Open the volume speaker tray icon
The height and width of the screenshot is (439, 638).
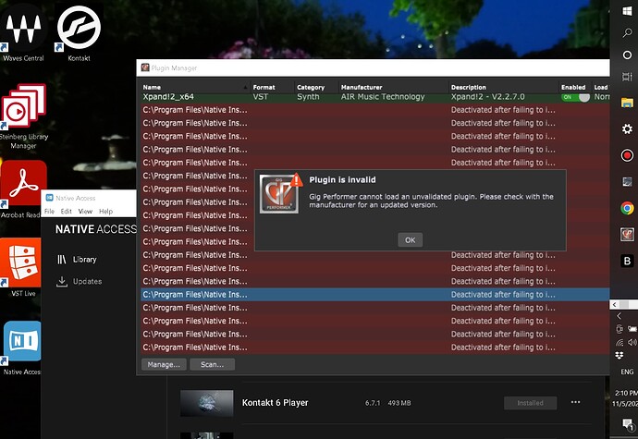[x=632, y=342]
